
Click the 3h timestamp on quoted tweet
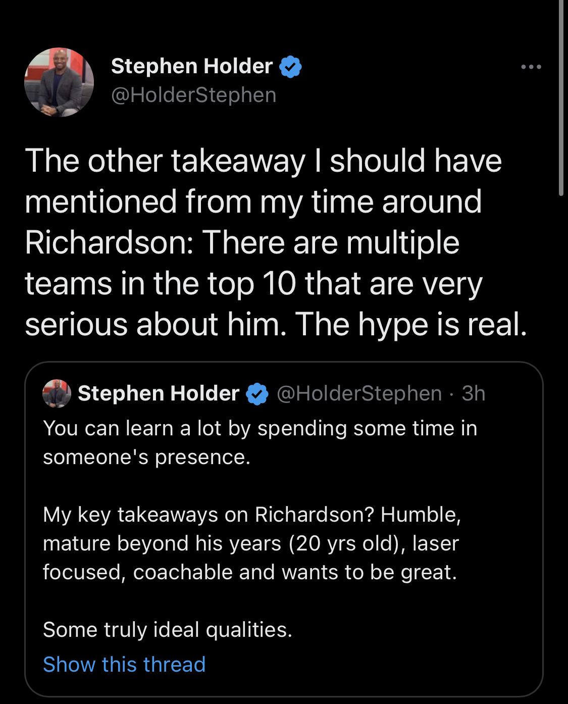pyautogui.click(x=474, y=393)
